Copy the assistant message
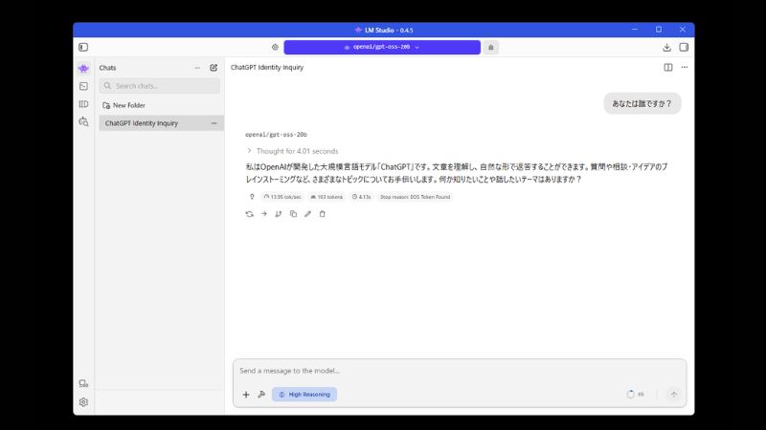Screen dimensions: 766x430 (293, 214)
